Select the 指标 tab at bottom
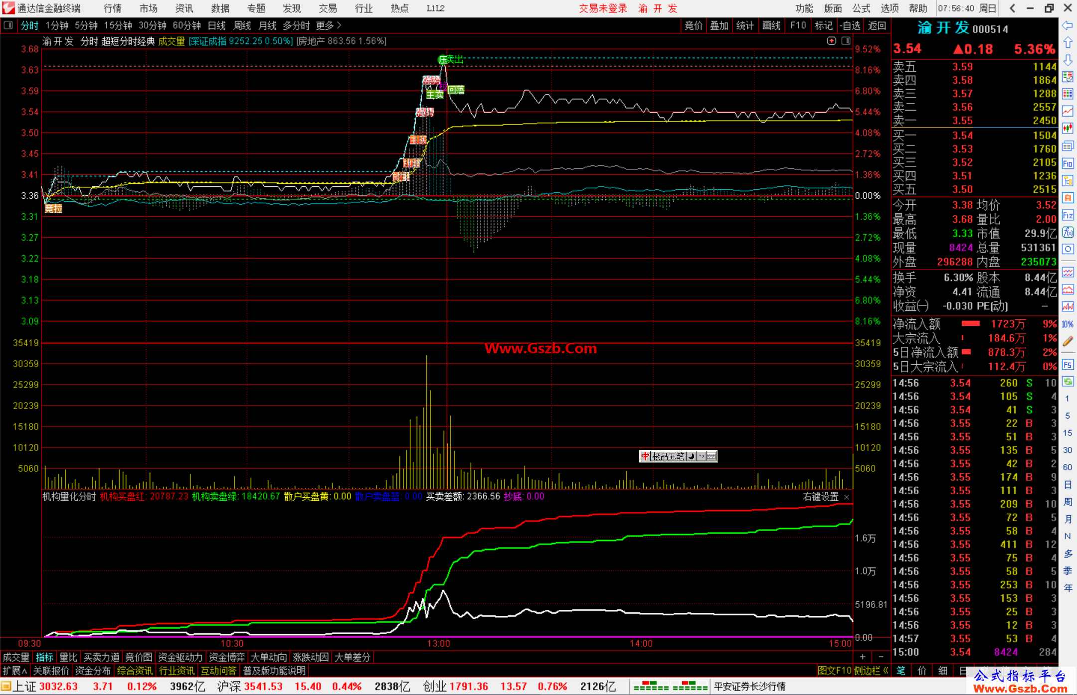 click(44, 658)
